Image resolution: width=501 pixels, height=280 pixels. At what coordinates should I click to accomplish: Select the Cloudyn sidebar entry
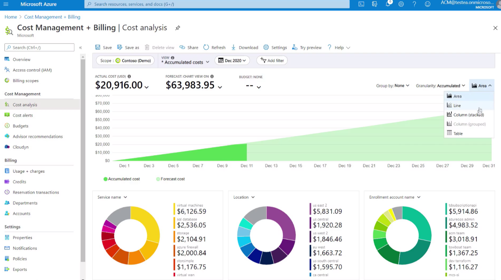pyautogui.click(x=20, y=147)
